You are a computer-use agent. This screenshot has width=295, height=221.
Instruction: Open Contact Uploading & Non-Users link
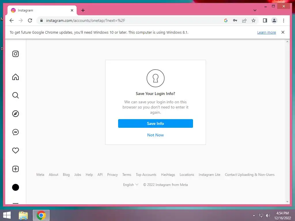(x=250, y=175)
